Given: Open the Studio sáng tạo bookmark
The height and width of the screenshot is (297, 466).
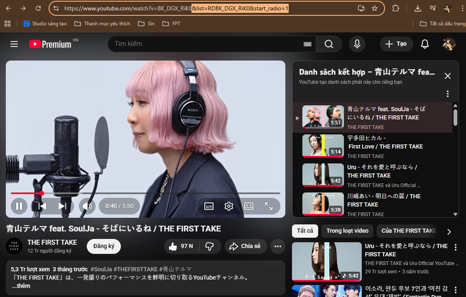Looking at the screenshot, I should [x=45, y=23].
